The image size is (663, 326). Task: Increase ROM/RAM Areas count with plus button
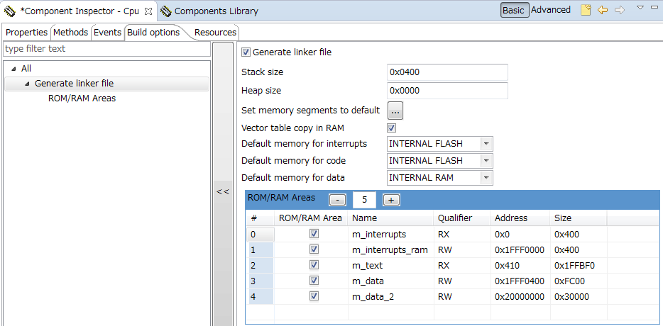pyautogui.click(x=391, y=200)
